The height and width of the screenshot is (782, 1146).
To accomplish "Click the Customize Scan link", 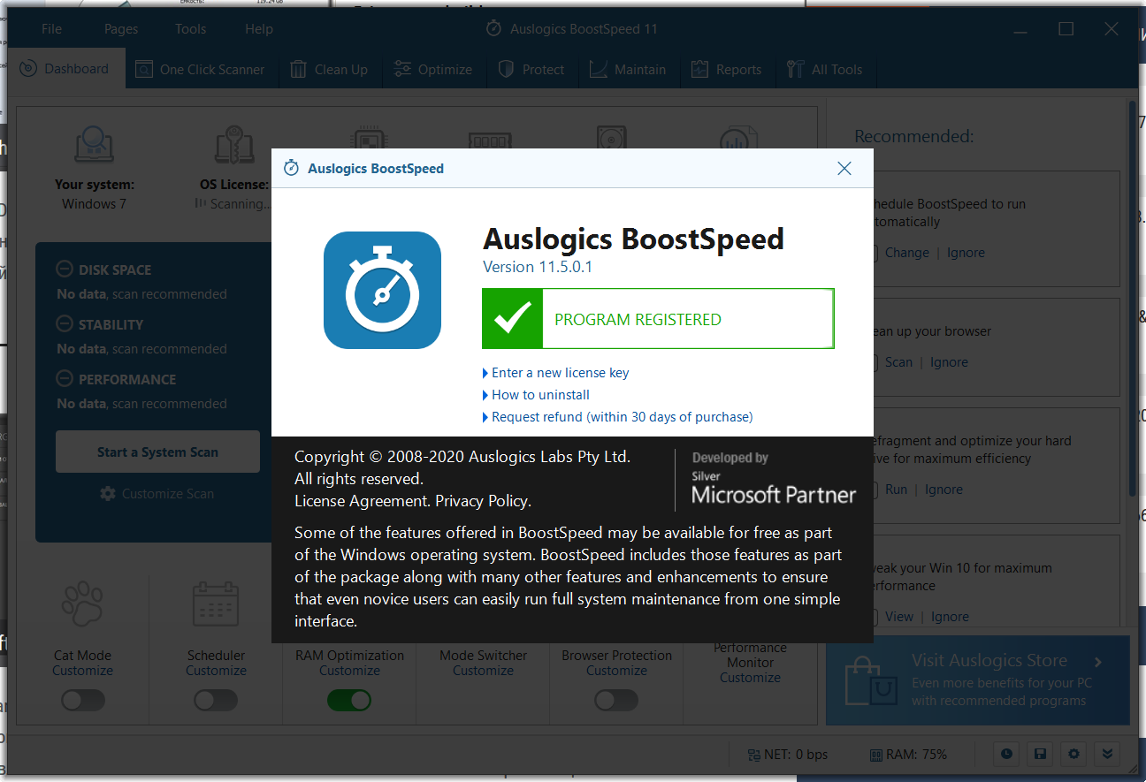I will click(x=168, y=494).
